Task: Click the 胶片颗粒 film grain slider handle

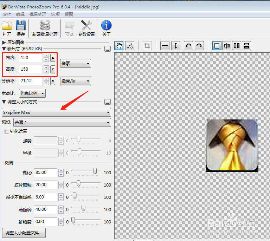Action: coord(78,183)
